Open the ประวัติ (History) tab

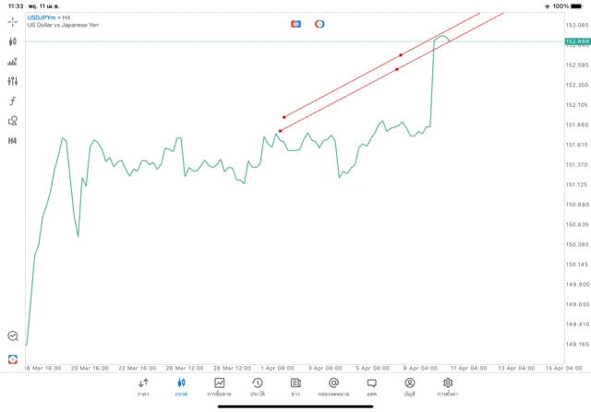(258, 387)
